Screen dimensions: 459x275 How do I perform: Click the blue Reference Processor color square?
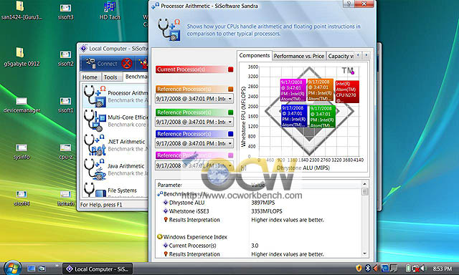click(x=231, y=134)
